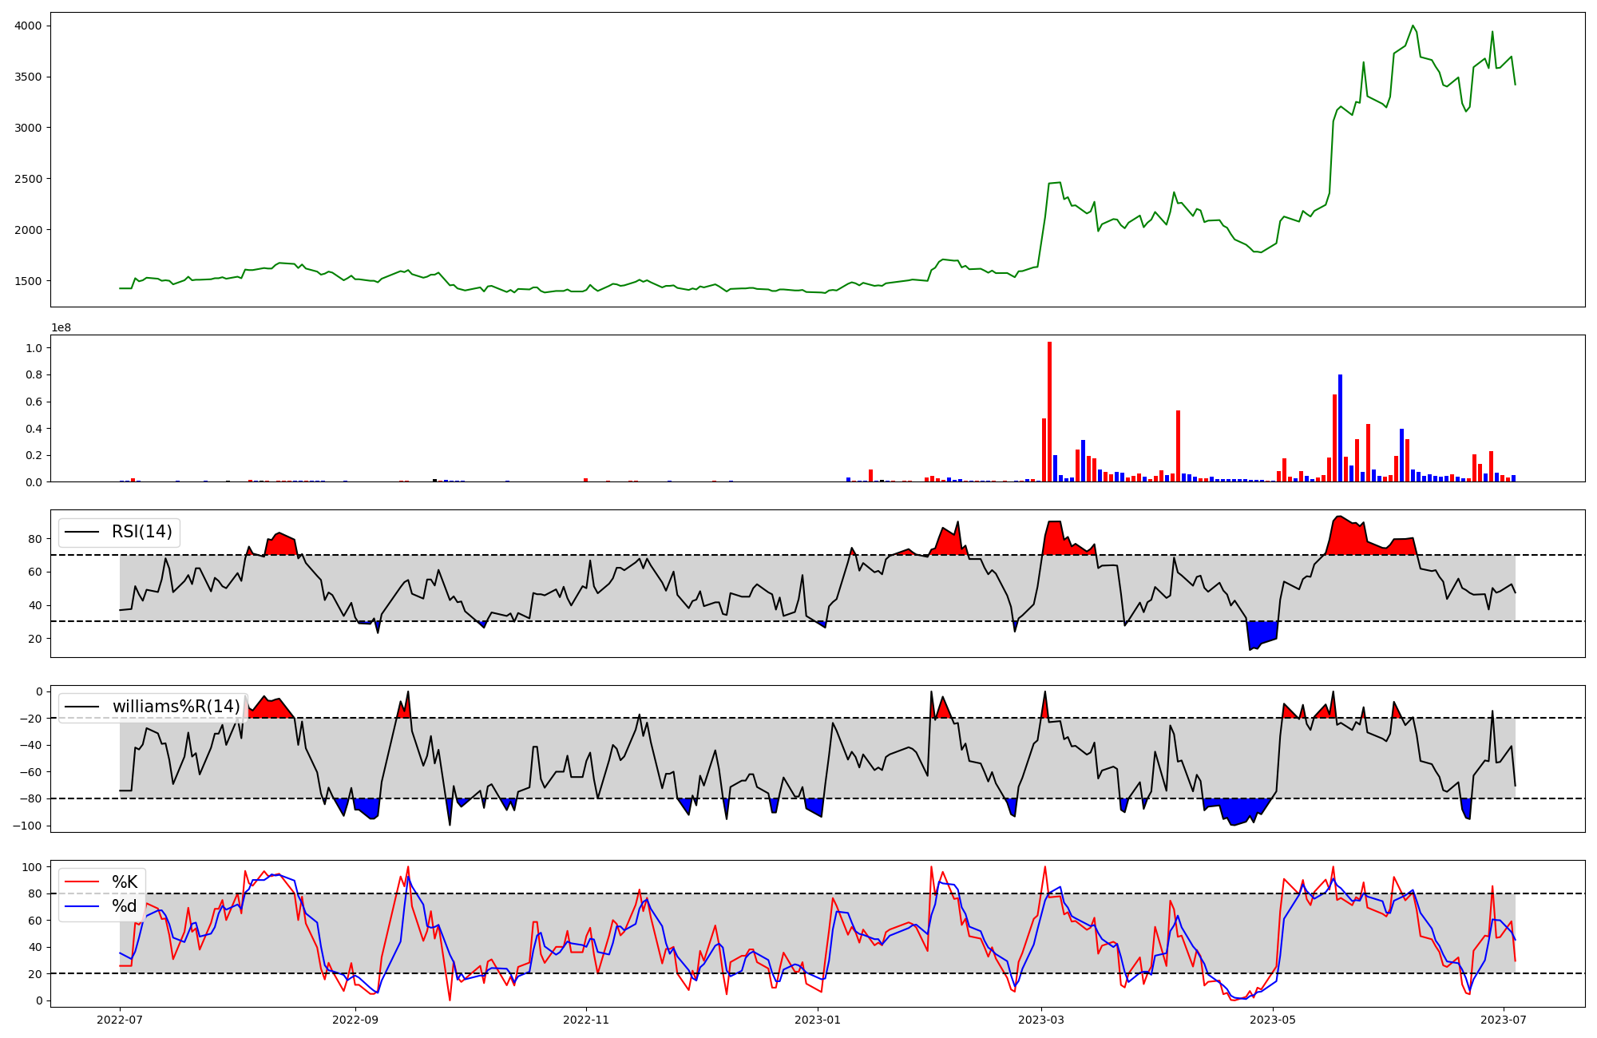Select the 2022-11 date tick label
This screenshot has width=1597, height=1038.
tap(586, 1020)
